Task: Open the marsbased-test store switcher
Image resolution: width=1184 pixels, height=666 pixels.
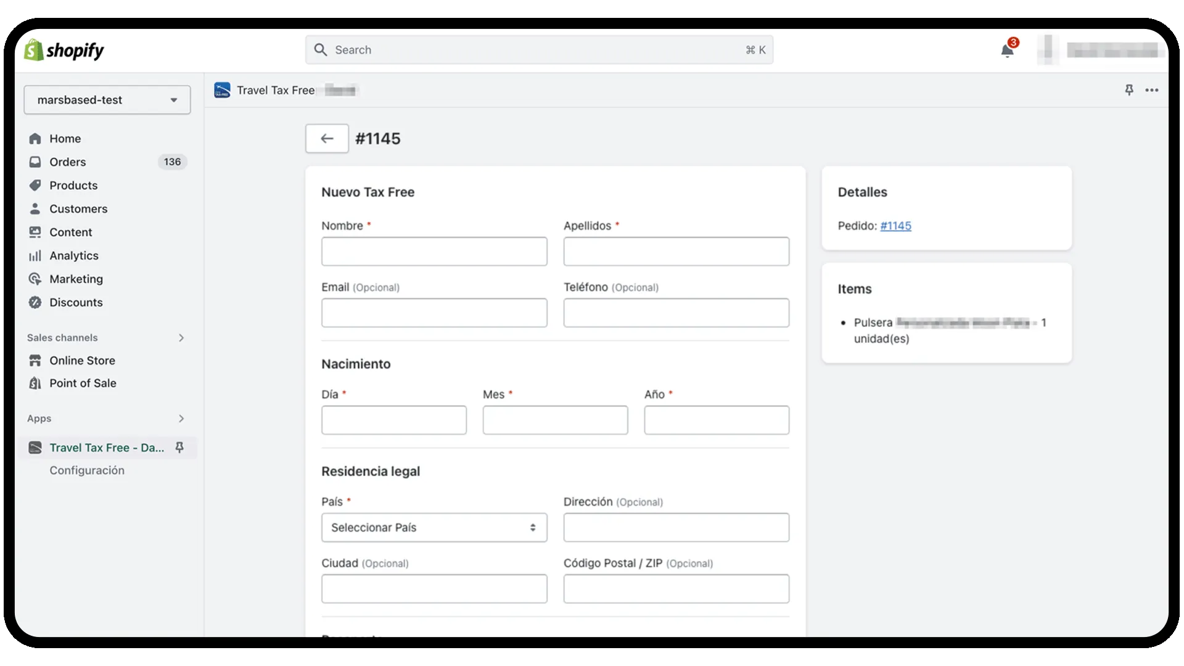Action: click(107, 100)
